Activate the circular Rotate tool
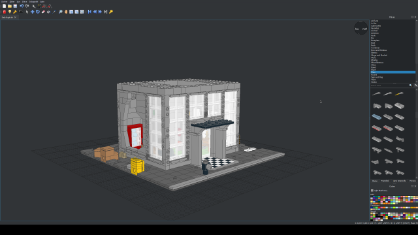The image size is (418, 235). click(38, 12)
